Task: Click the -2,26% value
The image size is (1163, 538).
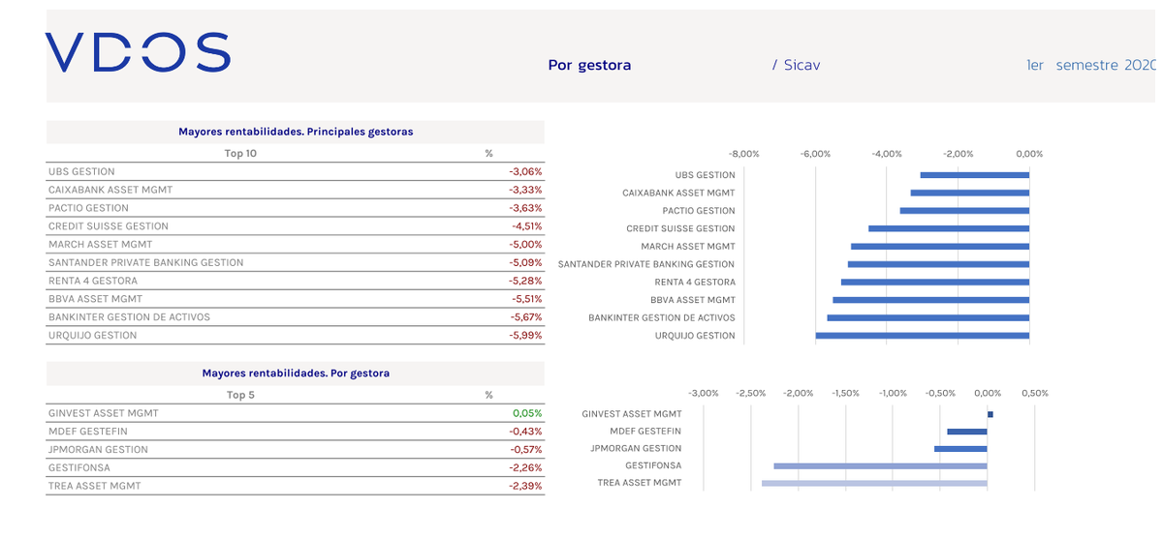Action: tap(525, 467)
